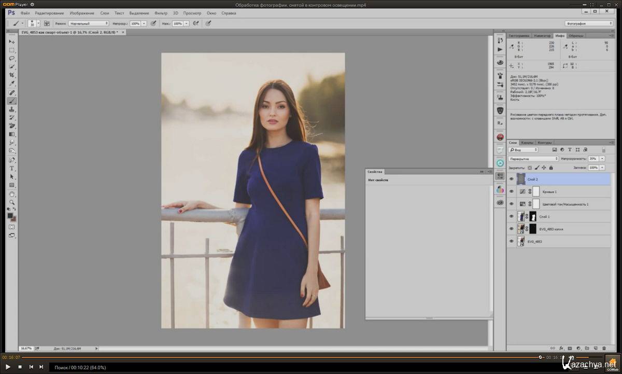
Task: Switch to the Каналы tab
Action: (x=527, y=143)
